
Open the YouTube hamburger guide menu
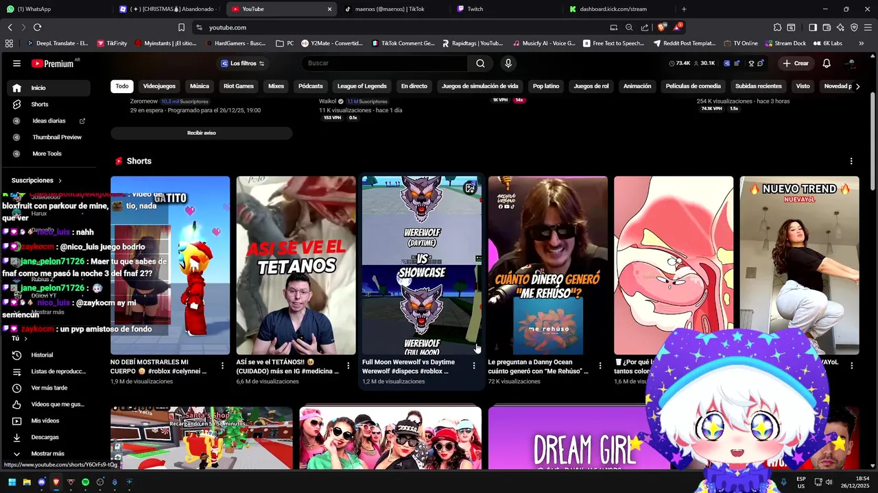pos(16,63)
